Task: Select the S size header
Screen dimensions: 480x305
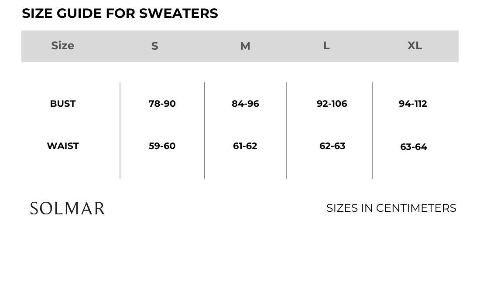Action: (154, 46)
